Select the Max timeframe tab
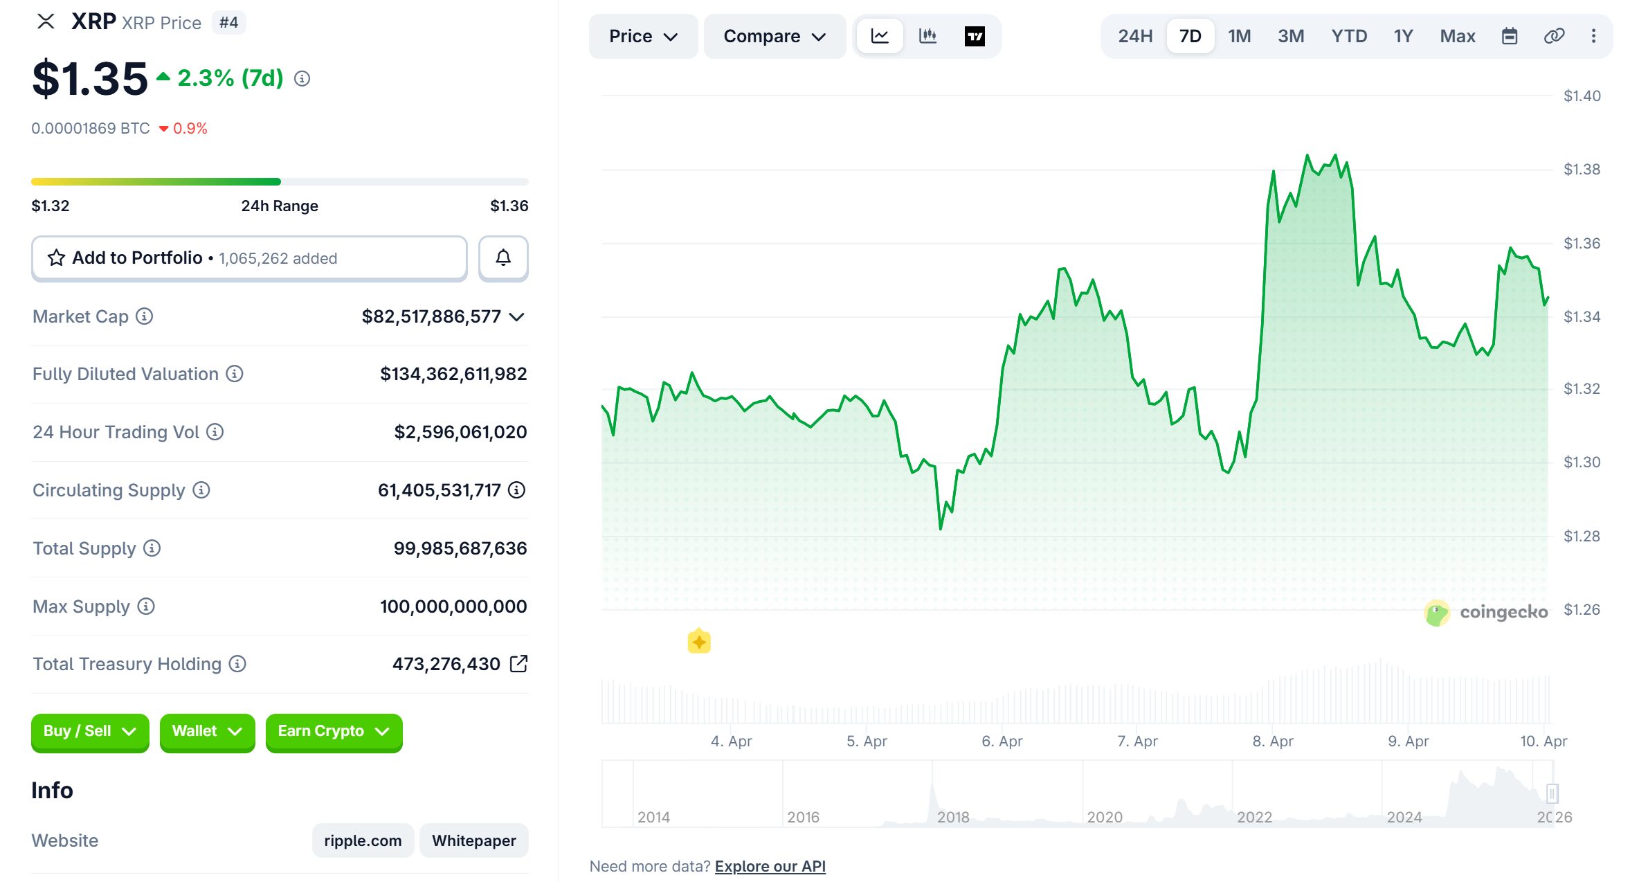This screenshot has height=882, width=1639. coord(1457,36)
